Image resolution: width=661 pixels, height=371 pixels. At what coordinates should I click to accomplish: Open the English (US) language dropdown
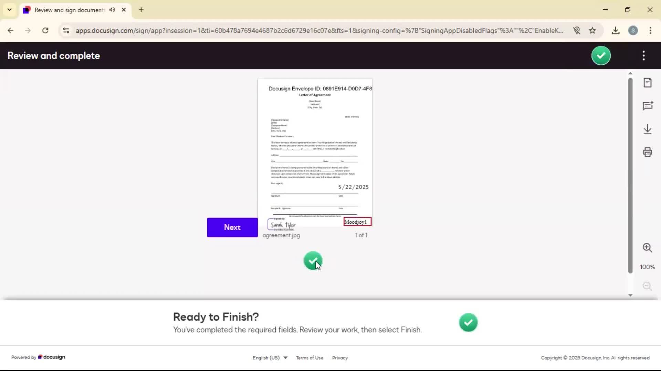(x=270, y=358)
